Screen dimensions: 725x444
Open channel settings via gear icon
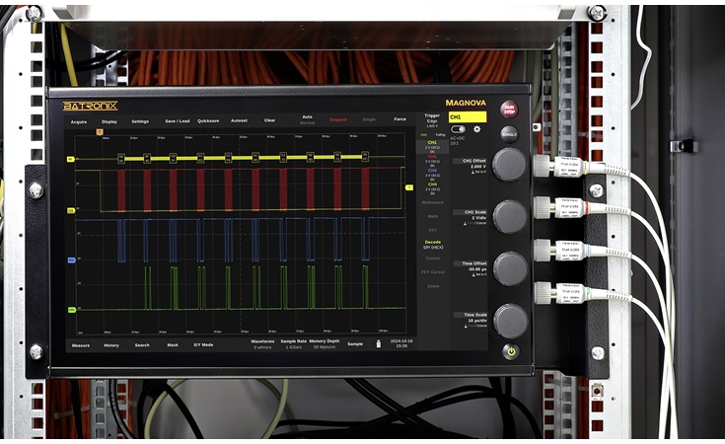coord(477,129)
